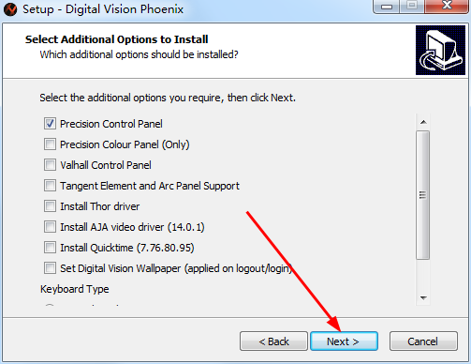Click the Digital Vision Phoenix title bar icon
The height and width of the screenshot is (364, 471).
click(x=10, y=9)
